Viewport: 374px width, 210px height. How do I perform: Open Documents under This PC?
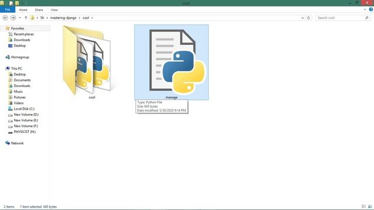[22, 80]
